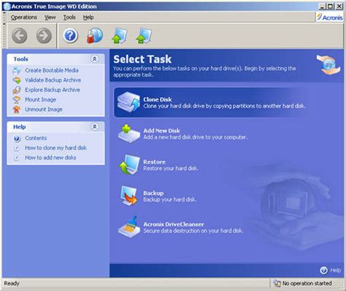This screenshot has height=291, width=346.
Task: Open the Tools menu
Action: [69, 18]
